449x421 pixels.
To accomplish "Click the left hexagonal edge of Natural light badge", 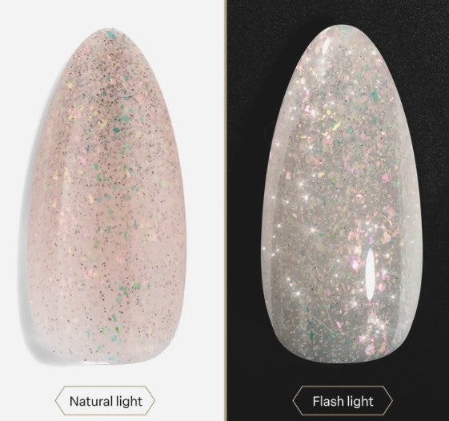I will click(58, 401).
